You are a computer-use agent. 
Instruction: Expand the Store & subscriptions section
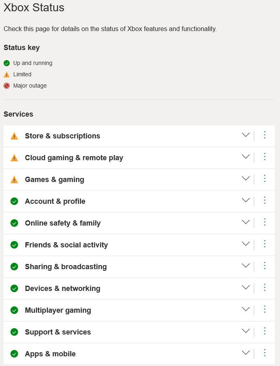click(x=246, y=135)
